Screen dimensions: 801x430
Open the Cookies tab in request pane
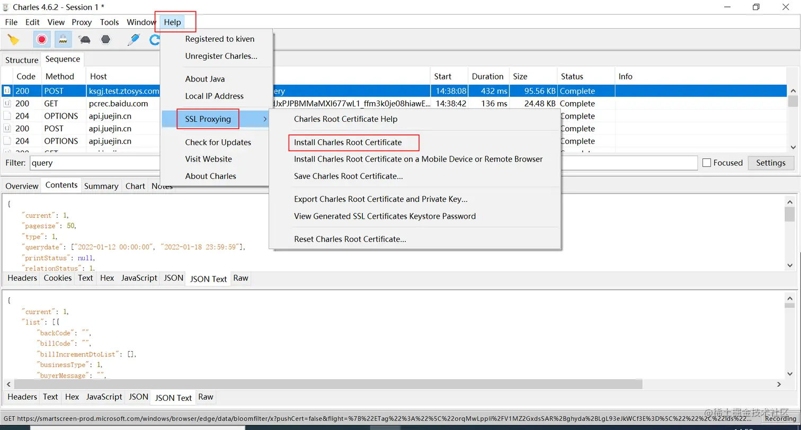pyautogui.click(x=57, y=278)
